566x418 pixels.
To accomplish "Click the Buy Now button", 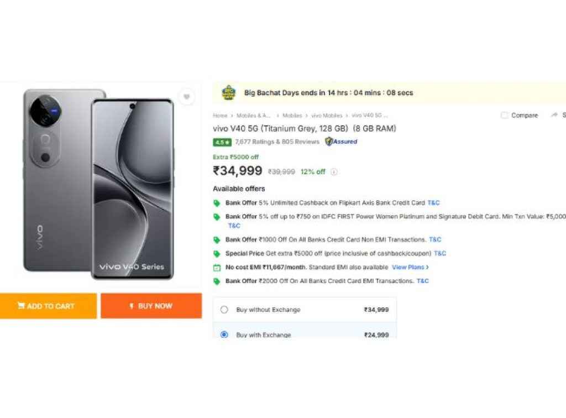I will pyautogui.click(x=151, y=306).
